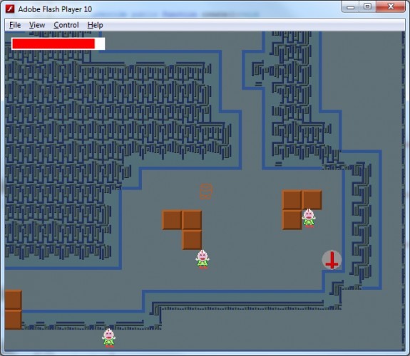The image size is (410, 356).
Task: Click the top-right brick of right cluster
Action: tap(312, 200)
